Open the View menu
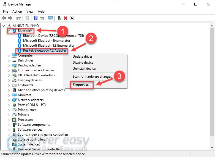This screenshot has width=215, height=157. click(30, 12)
